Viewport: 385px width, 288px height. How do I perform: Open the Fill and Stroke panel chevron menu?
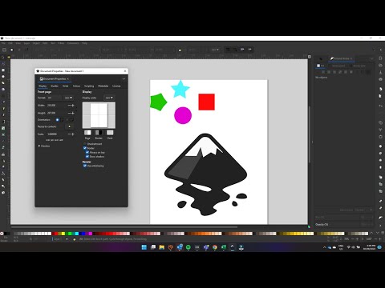click(x=371, y=58)
